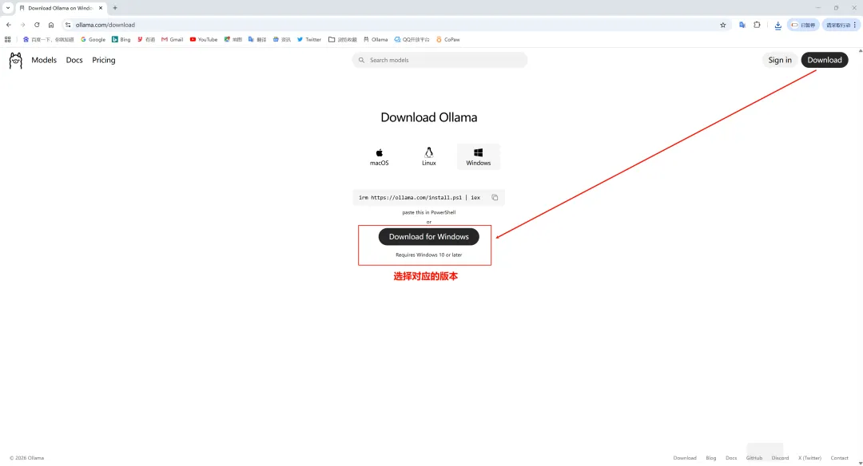Focus the Search models field
The image size is (863, 466).
[x=439, y=60]
